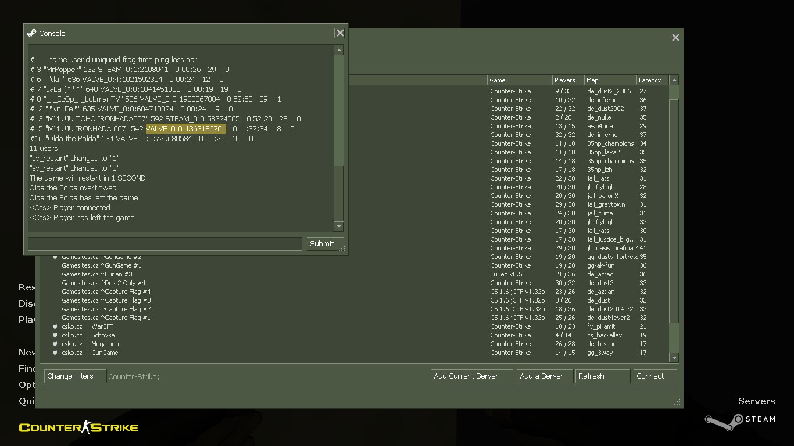
Task: Select the server row with map 35hp_lava2
Action: coord(509,152)
